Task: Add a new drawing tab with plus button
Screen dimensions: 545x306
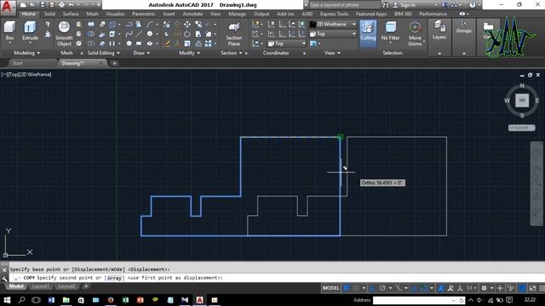Action: coord(114,63)
